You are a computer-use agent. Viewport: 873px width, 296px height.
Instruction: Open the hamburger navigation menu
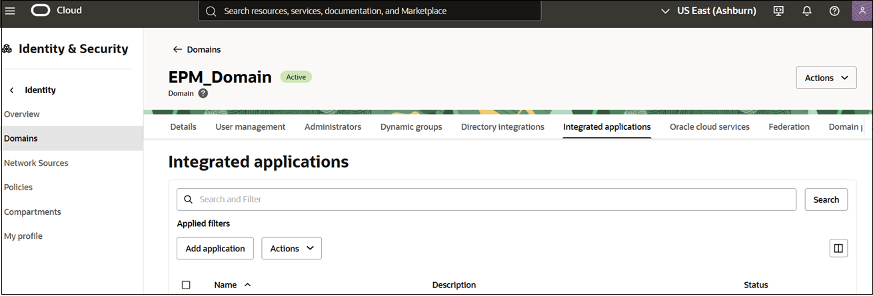(11, 11)
